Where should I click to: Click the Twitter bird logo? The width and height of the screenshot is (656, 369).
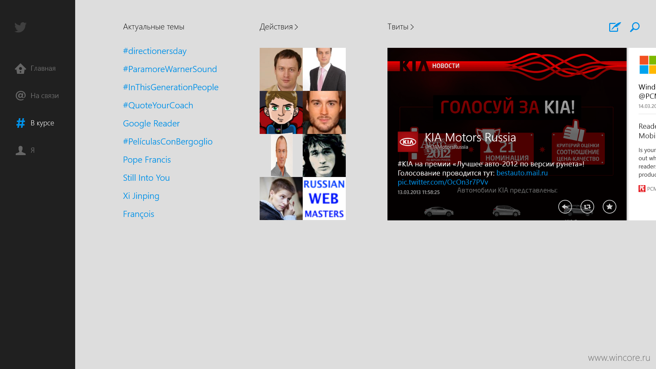(20, 27)
